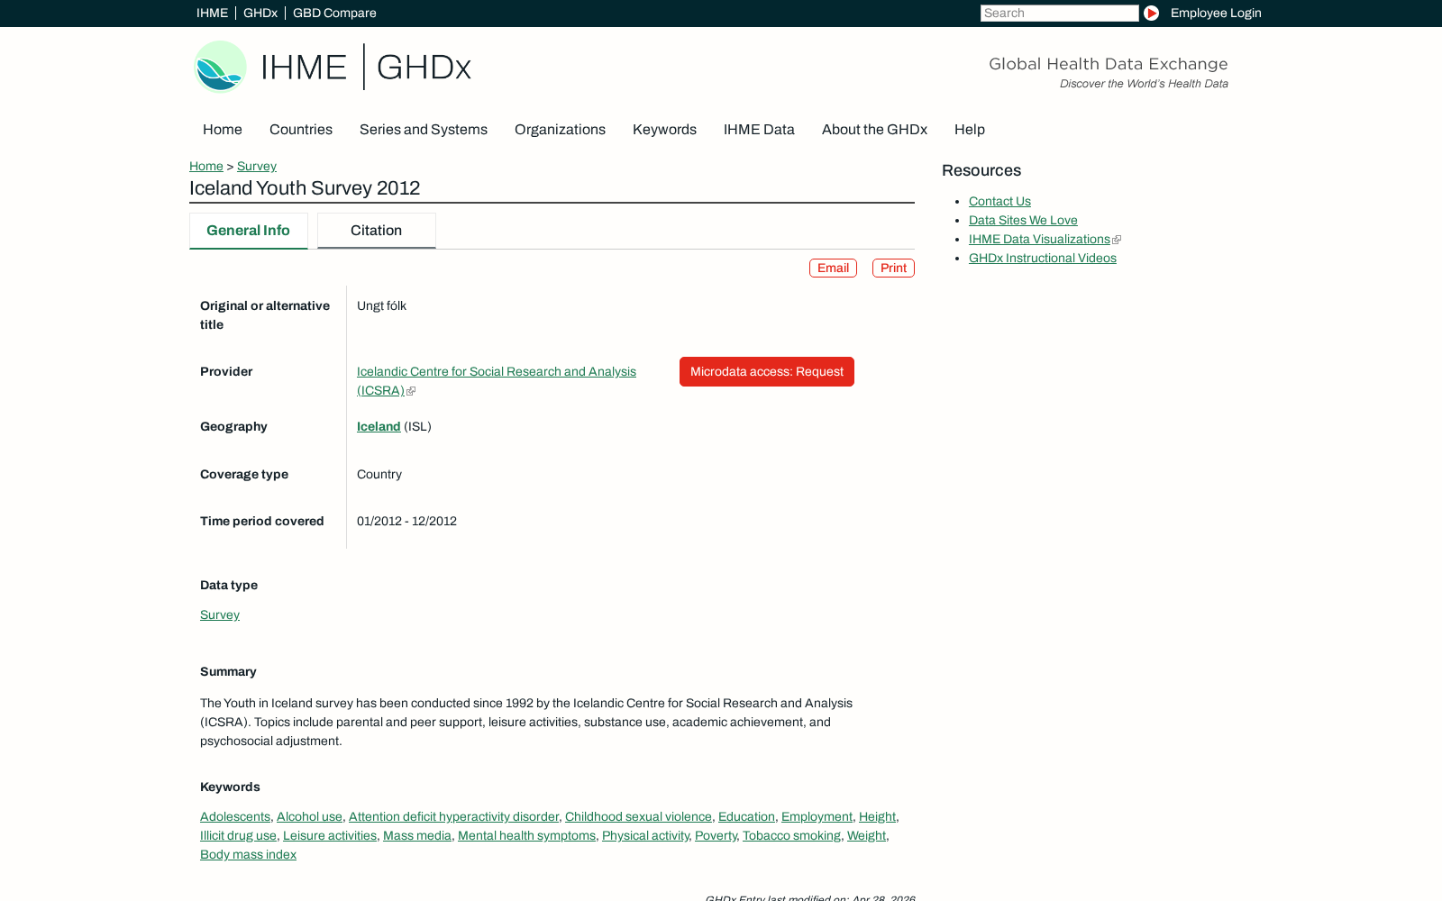Click the GHDx wordmark in header
This screenshot has height=901, width=1442.
coord(424,67)
